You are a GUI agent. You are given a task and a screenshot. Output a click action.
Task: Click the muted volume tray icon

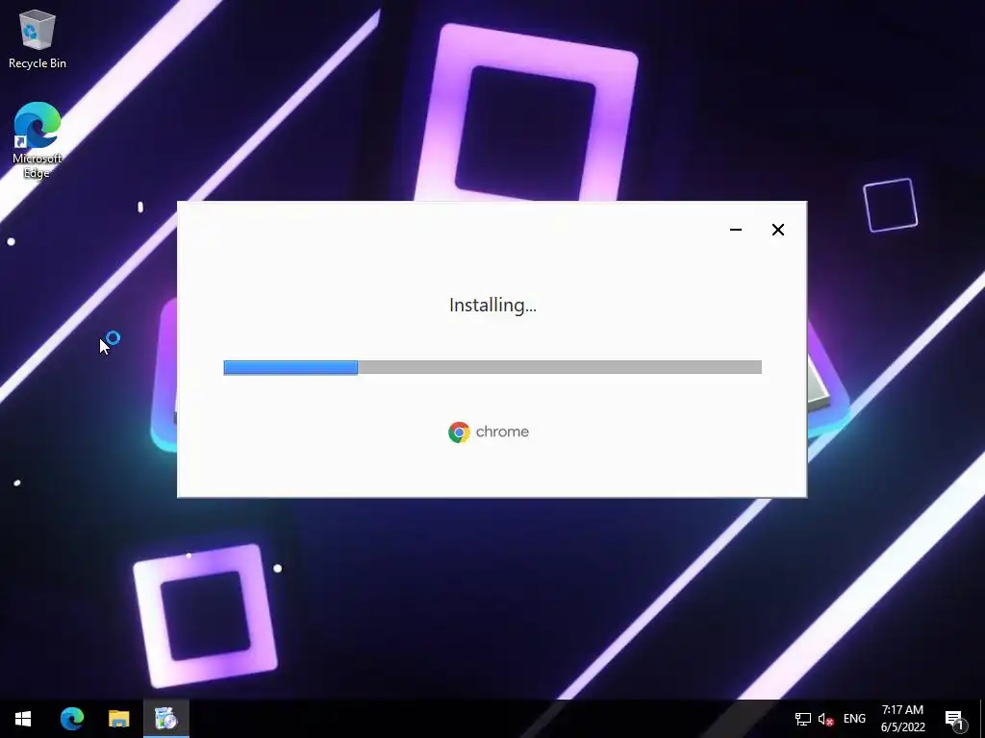pos(825,719)
